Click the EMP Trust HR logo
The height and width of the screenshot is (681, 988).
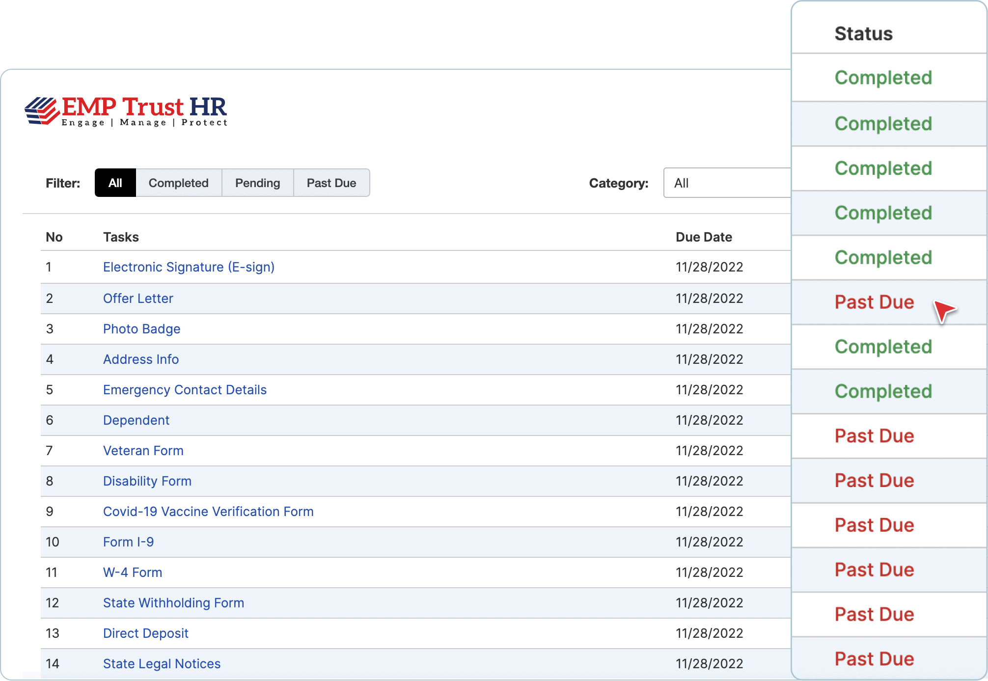(126, 111)
